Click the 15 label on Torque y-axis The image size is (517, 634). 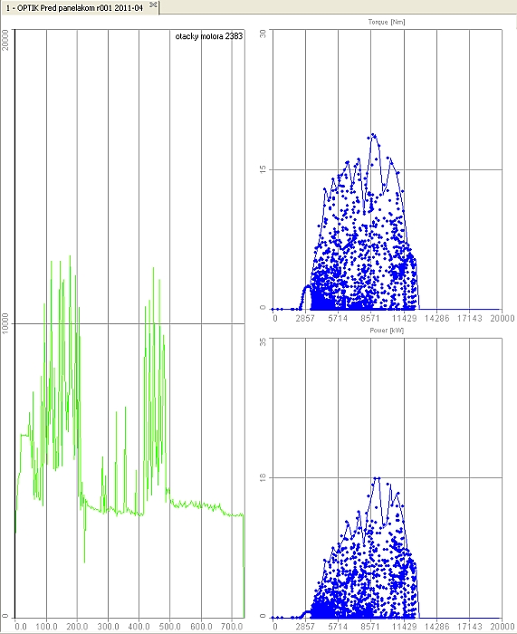(263, 169)
